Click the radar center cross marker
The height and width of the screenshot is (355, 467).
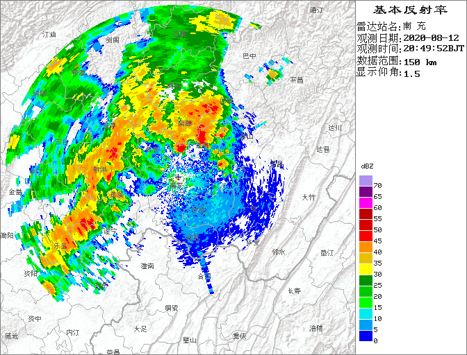click(x=179, y=177)
